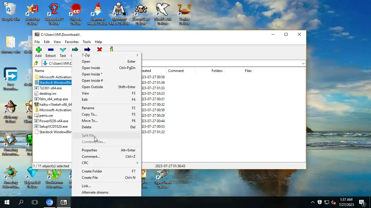Choose Open Outside from context menu
This screenshot has width=371, height=208.
pos(106,87)
